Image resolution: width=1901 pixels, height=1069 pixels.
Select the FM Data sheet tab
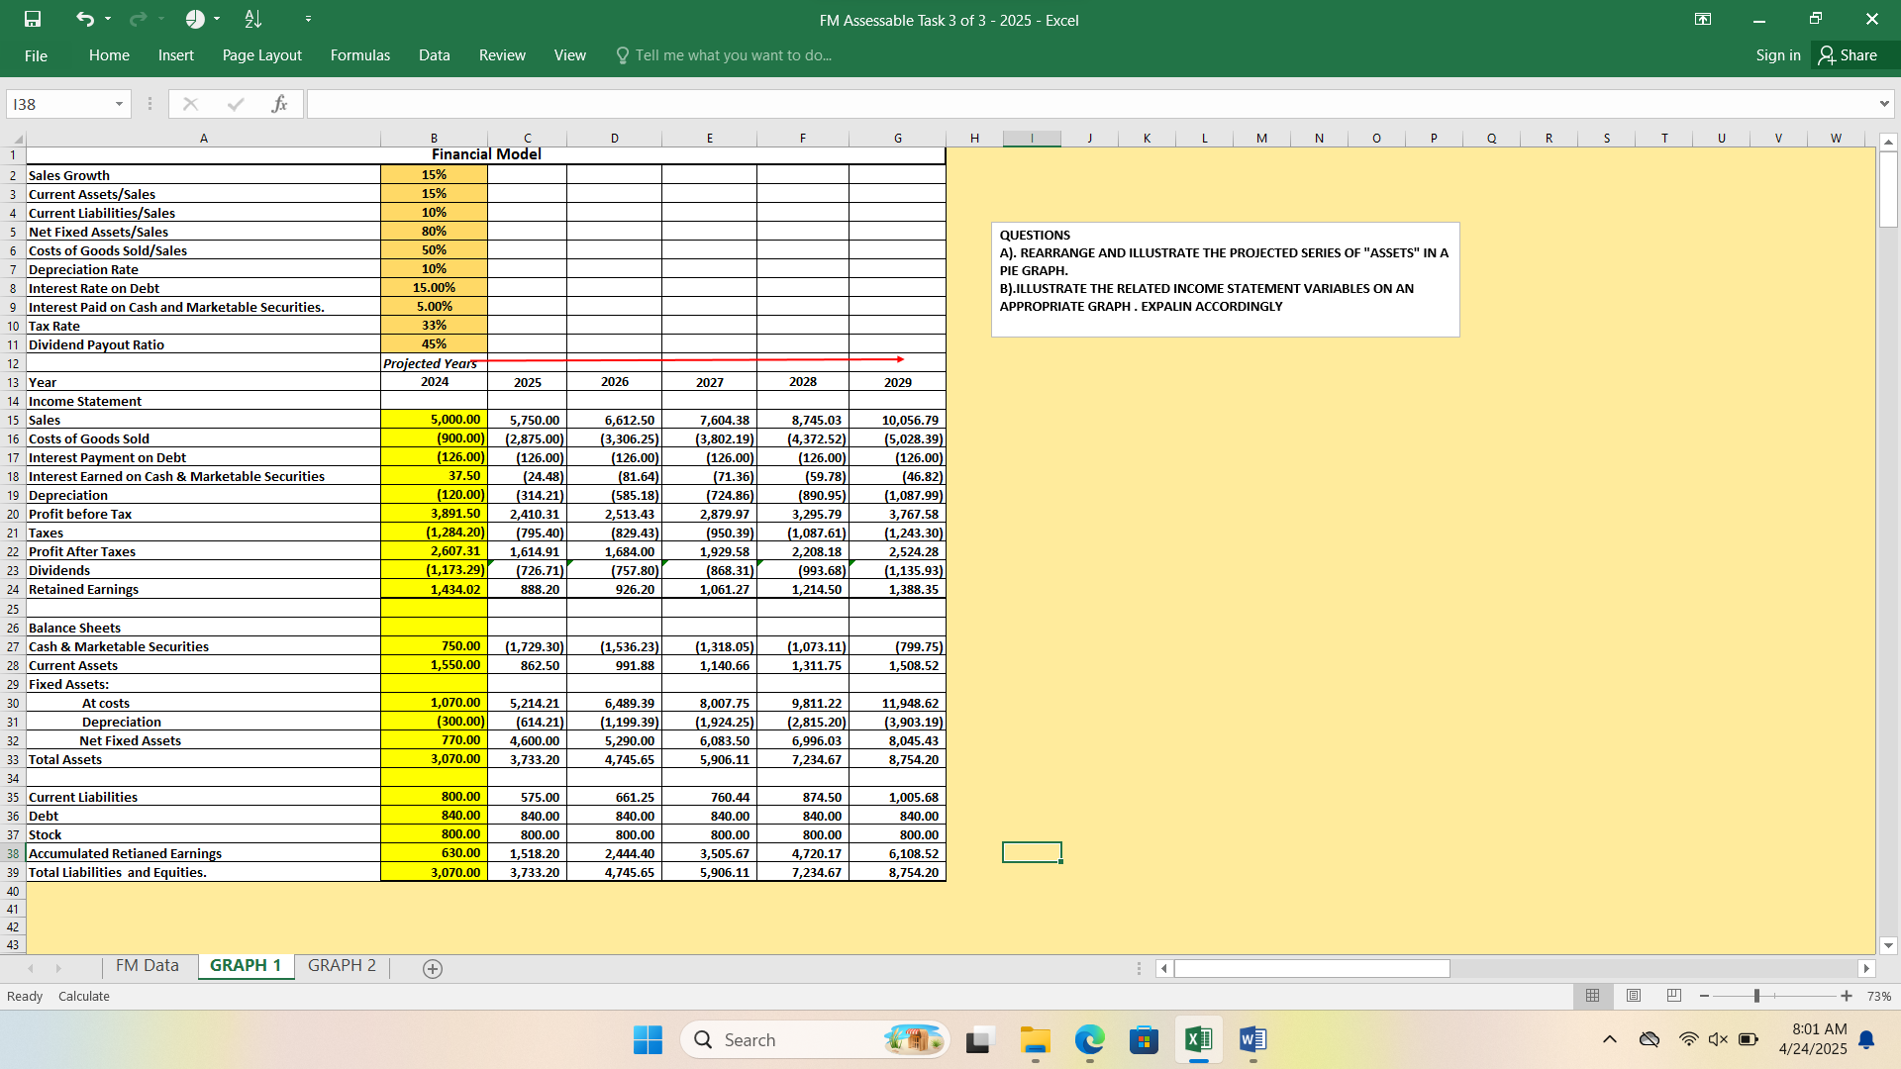tap(147, 965)
